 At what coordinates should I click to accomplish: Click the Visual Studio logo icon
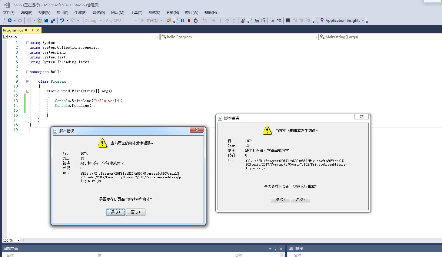[7, 5]
